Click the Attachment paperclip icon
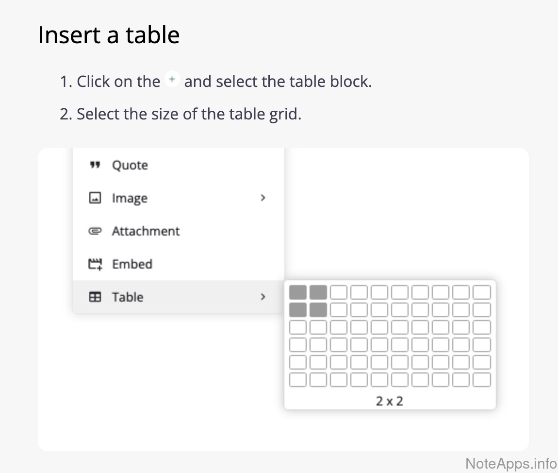 (95, 231)
